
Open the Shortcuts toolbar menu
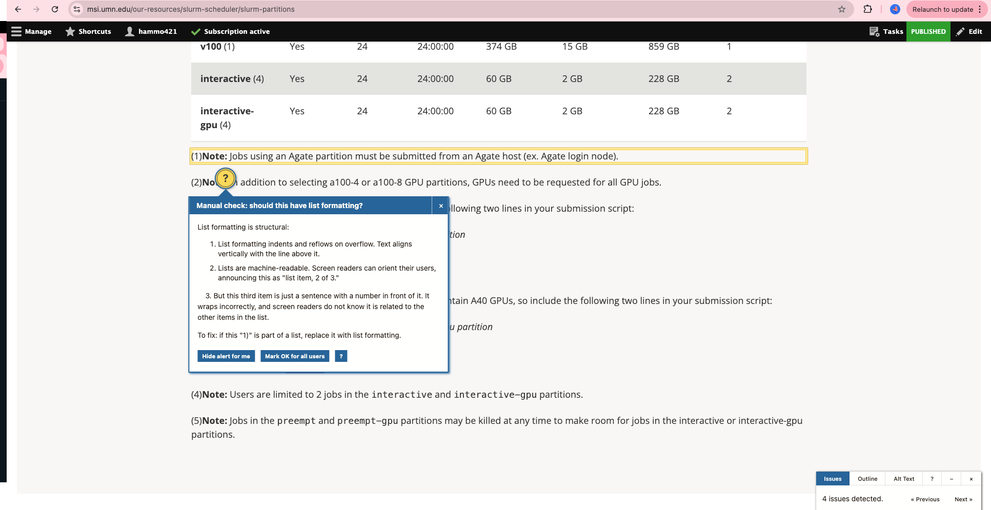[x=88, y=31]
